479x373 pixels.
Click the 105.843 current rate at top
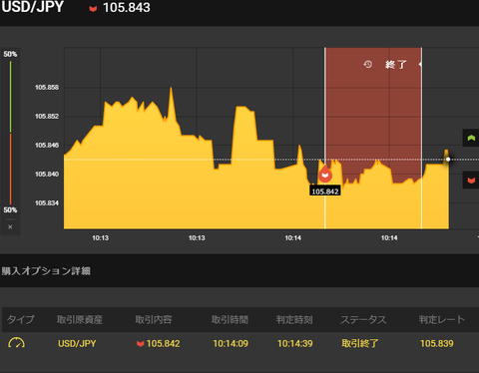127,8
